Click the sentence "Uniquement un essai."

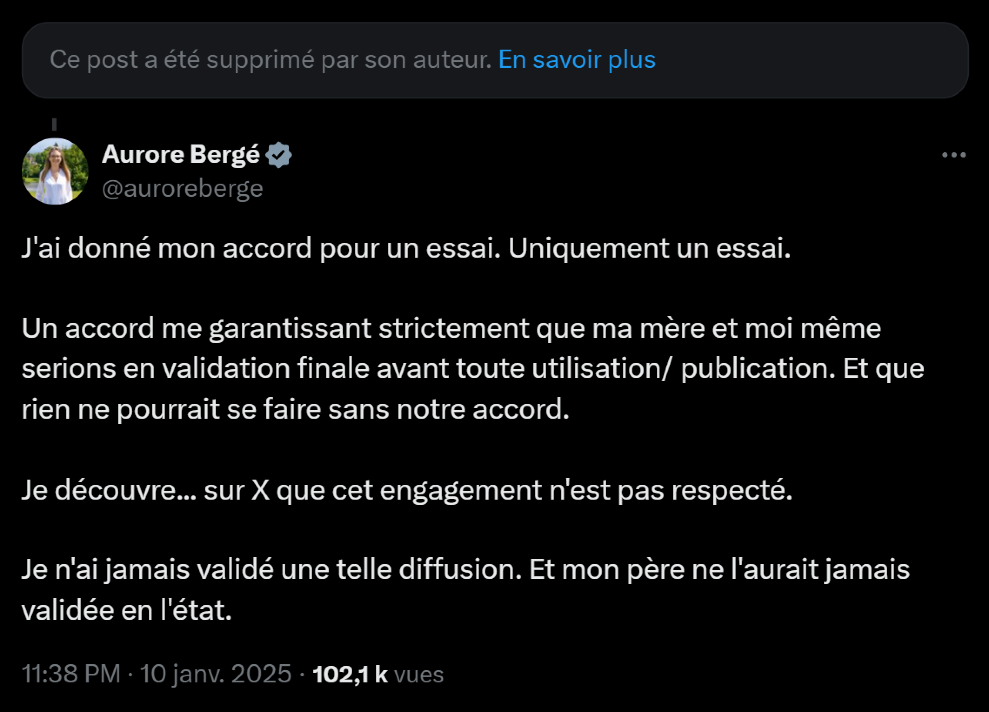pos(649,249)
